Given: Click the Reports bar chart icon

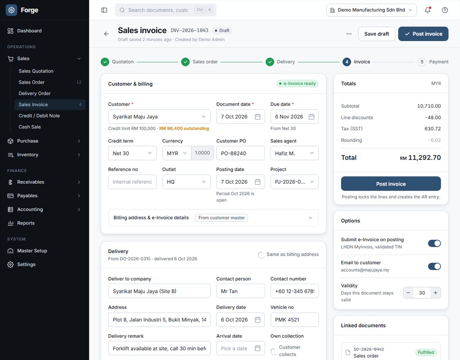Looking at the screenshot, I should [x=10, y=223].
